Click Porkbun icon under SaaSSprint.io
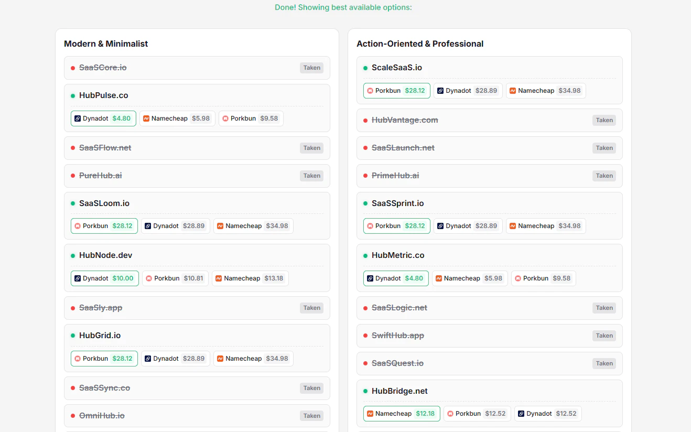 click(x=370, y=226)
